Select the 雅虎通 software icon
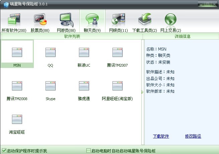The width and height of the screenshot is (219, 154). click(84, 86)
